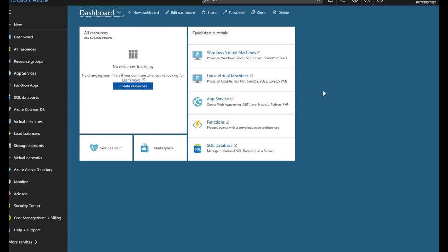Open Cloud Shell from the top bar
The width and height of the screenshot is (448, 252).
343,1
